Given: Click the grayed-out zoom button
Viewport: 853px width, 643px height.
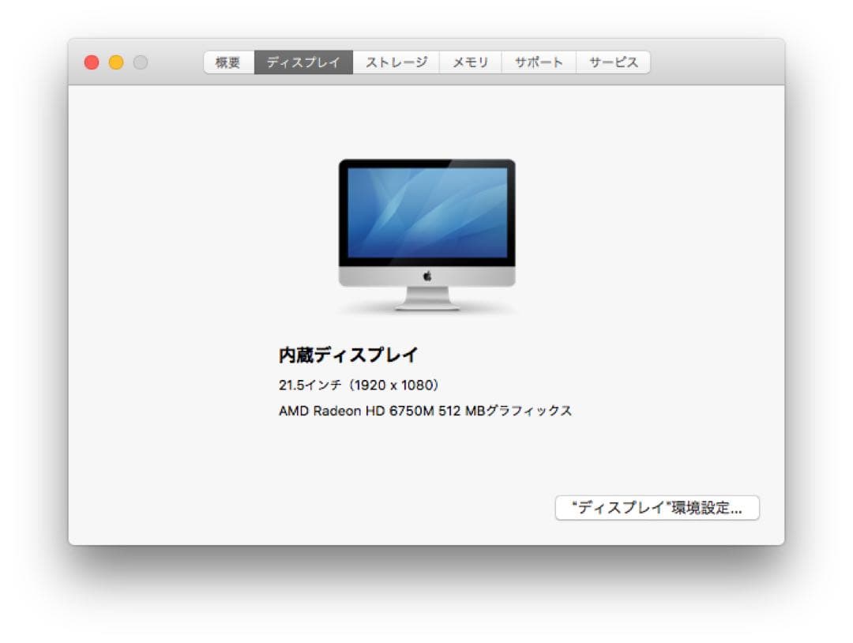Looking at the screenshot, I should pyautogui.click(x=140, y=61).
